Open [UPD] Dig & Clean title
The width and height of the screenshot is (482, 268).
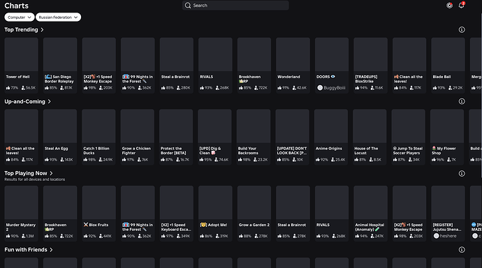(x=210, y=151)
